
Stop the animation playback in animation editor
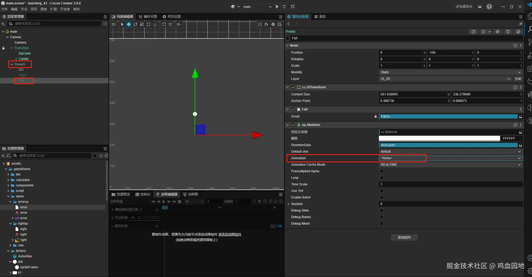179,201
